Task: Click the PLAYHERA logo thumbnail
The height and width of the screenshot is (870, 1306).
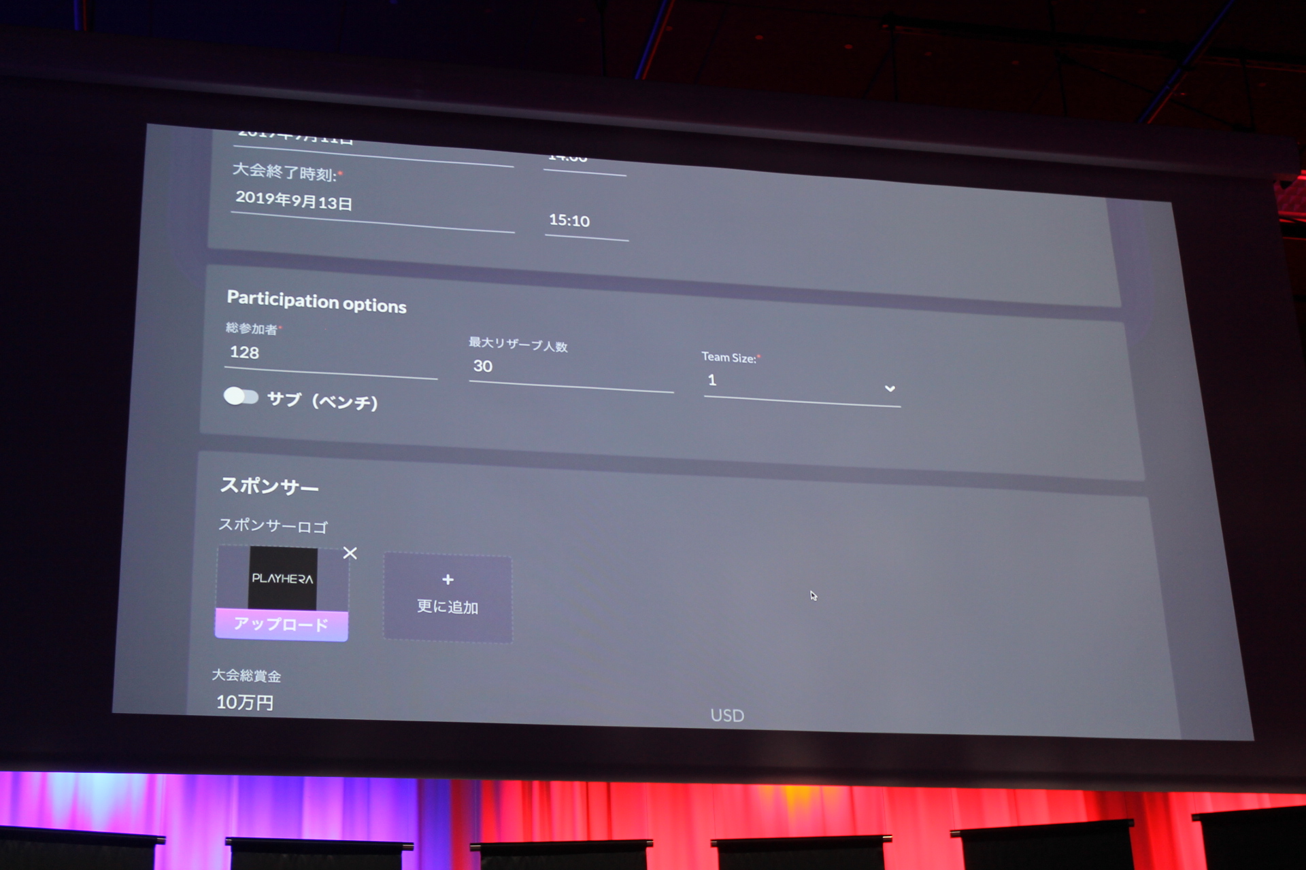Action: (282, 578)
